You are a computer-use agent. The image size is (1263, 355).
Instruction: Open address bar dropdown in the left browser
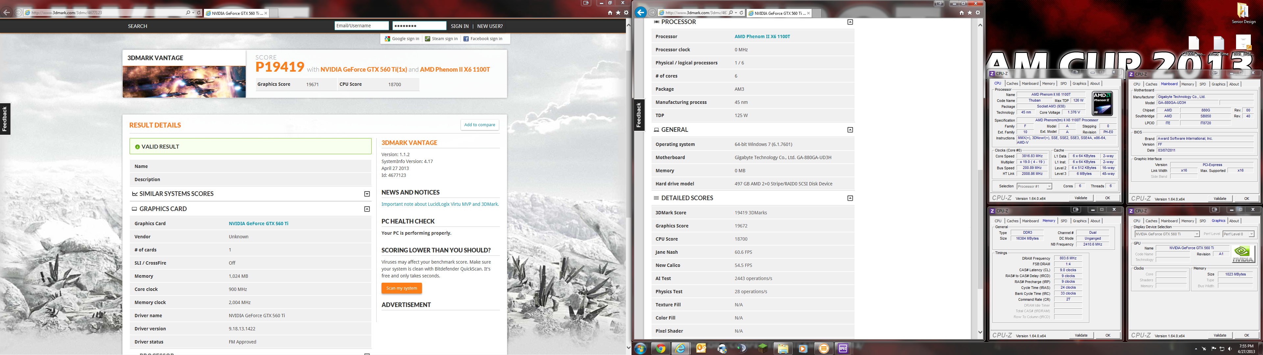193,13
